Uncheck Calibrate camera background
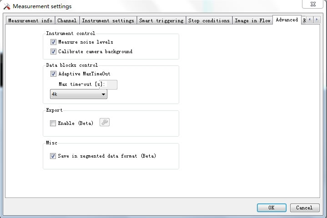The height and width of the screenshot is (218, 327). tap(53, 52)
